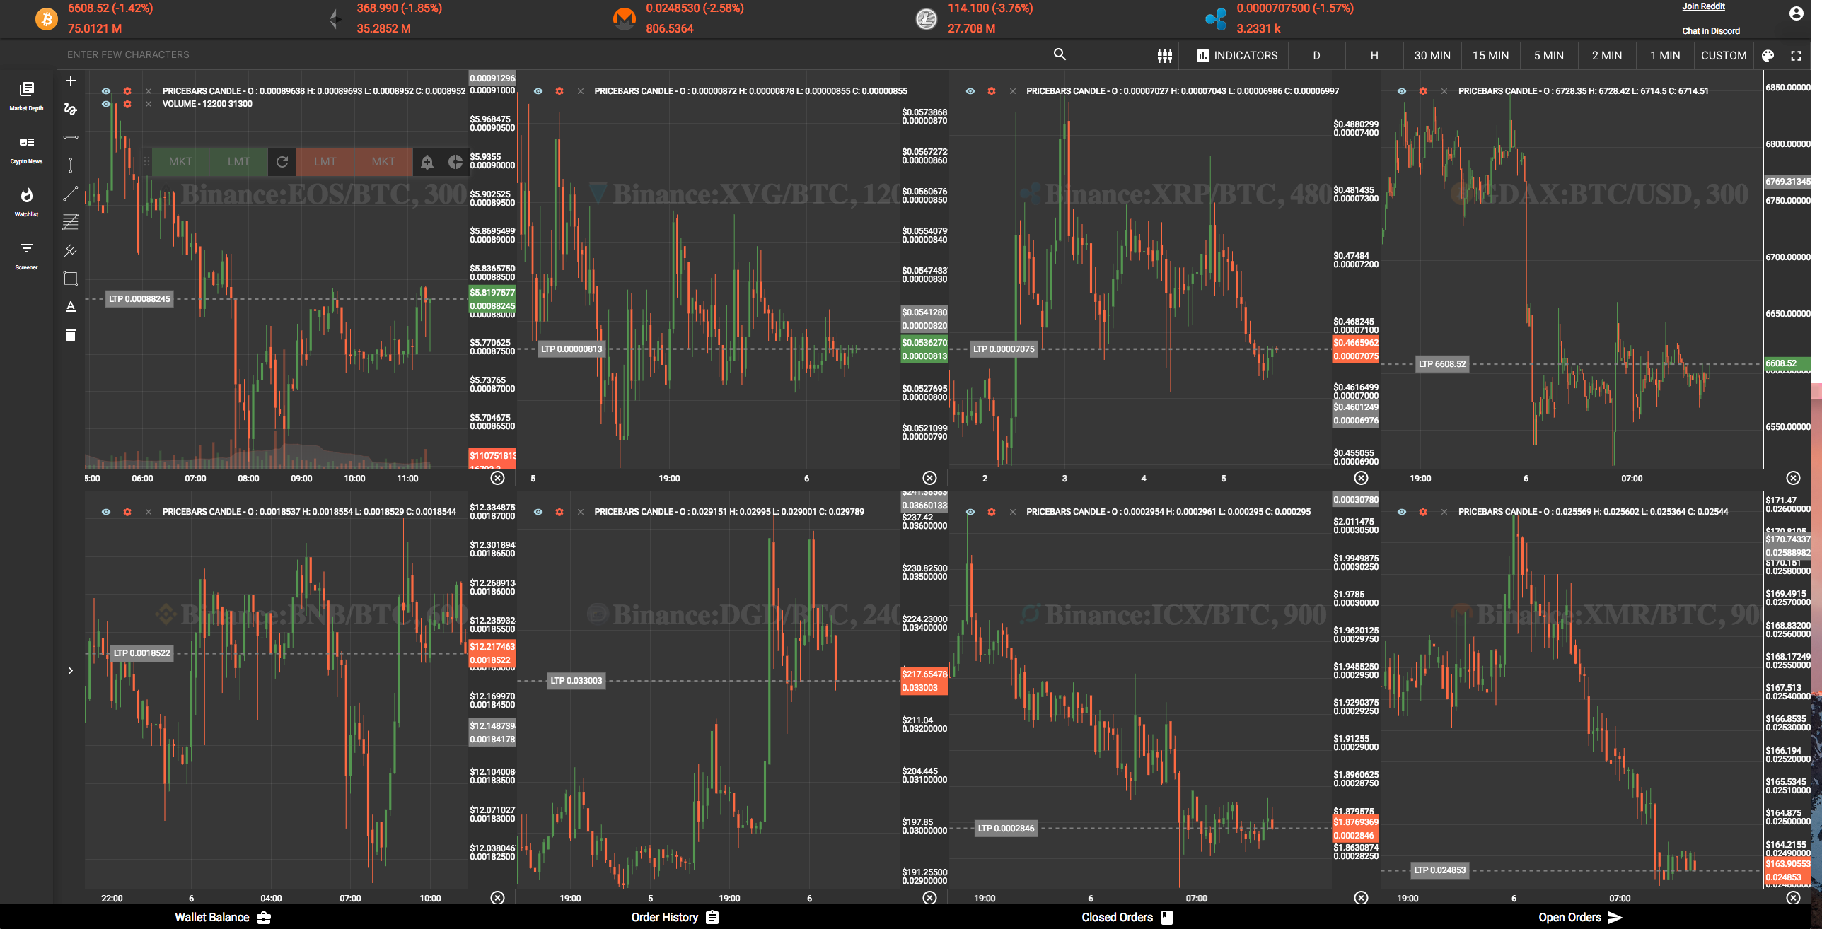1822x929 pixels.
Task: Select the vertical line drawing tool
Action: 71,165
